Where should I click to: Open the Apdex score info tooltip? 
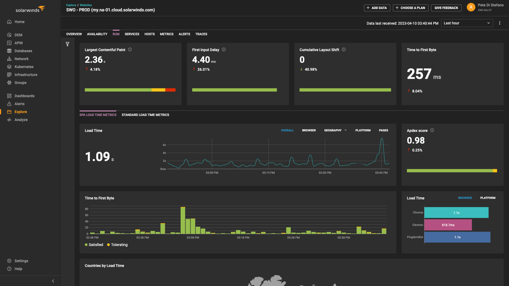432,130
